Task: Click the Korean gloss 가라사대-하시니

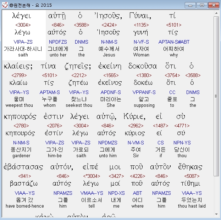Action: click(23, 49)
